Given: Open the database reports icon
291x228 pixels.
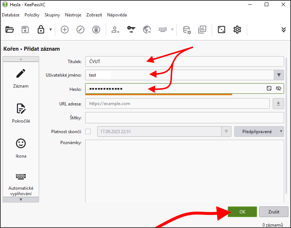Looking at the screenshot, I should [202, 30].
